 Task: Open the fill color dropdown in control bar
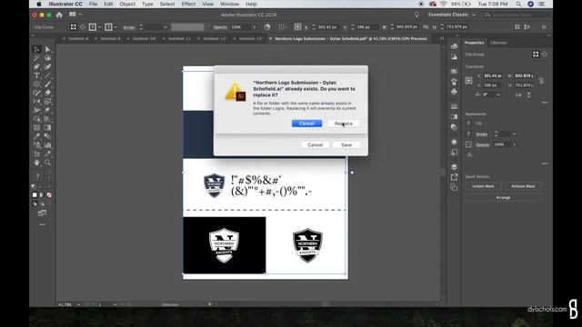(99, 27)
